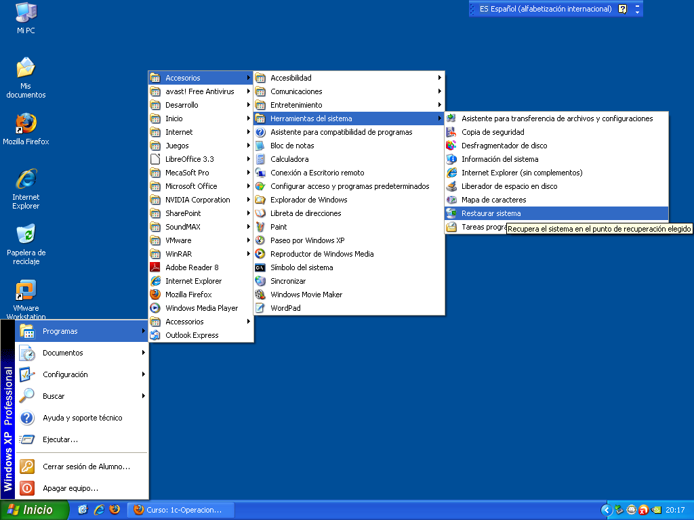Click Show Desktop quick launch icon

83,510
